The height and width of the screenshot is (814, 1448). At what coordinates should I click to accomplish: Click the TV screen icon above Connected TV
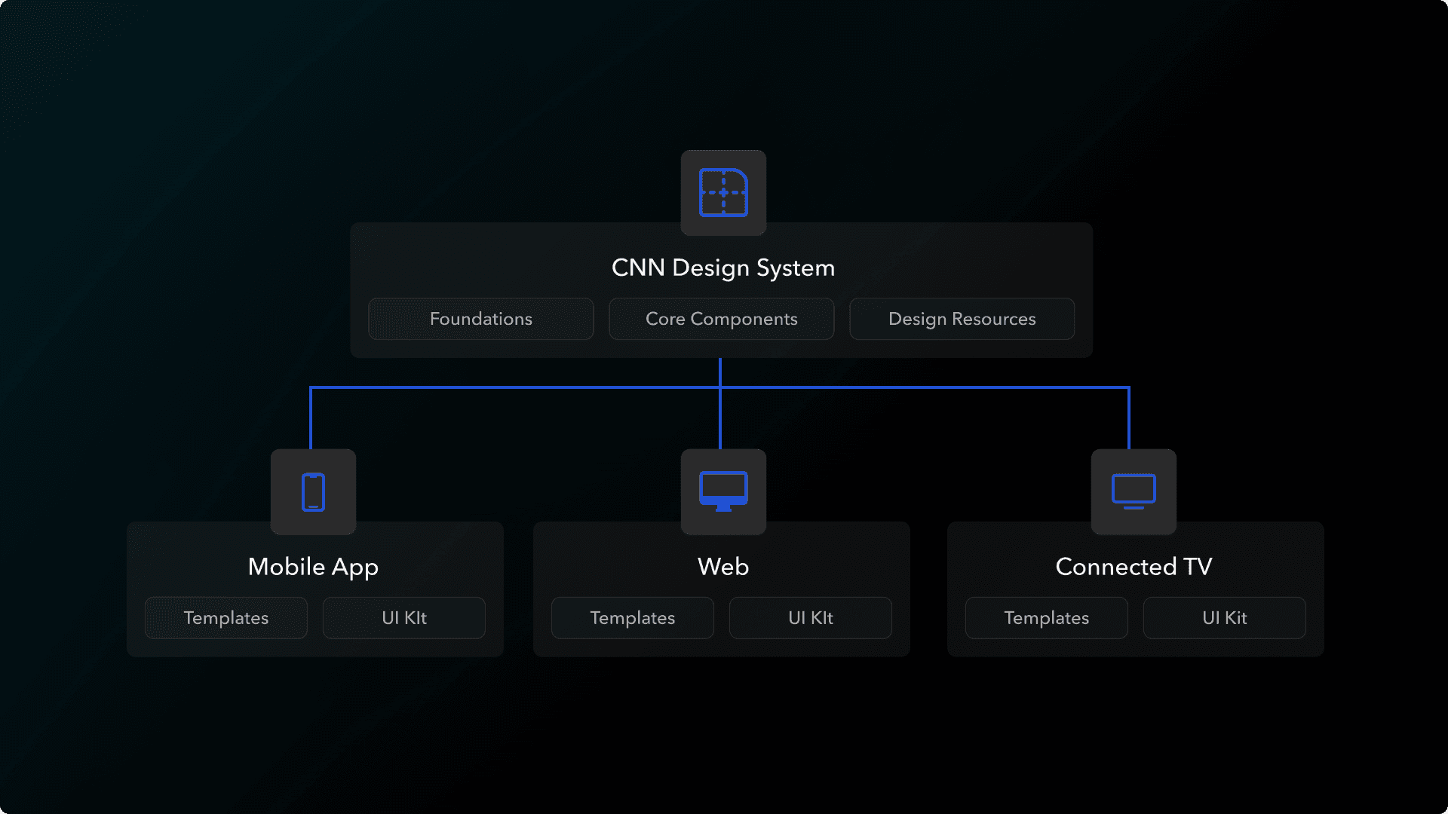point(1134,491)
